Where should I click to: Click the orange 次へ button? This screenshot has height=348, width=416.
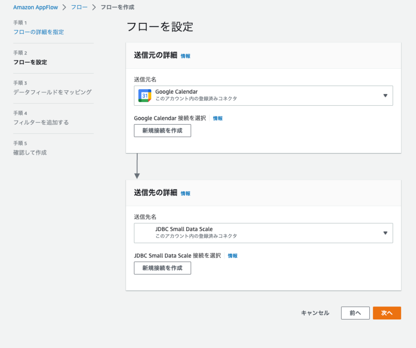tap(387, 313)
